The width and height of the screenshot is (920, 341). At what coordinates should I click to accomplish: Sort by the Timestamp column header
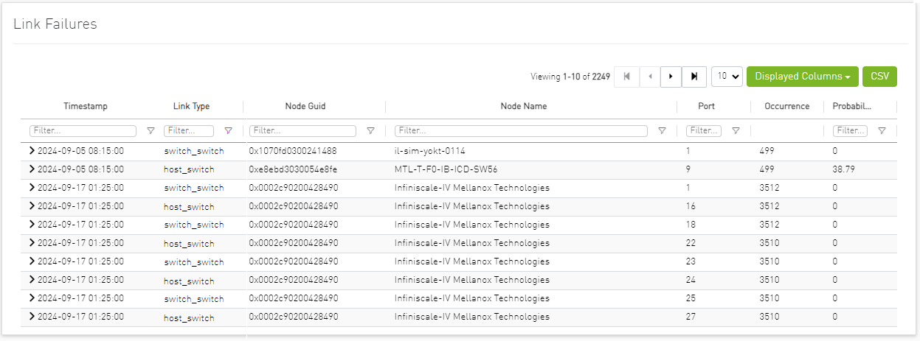pyautogui.click(x=86, y=106)
